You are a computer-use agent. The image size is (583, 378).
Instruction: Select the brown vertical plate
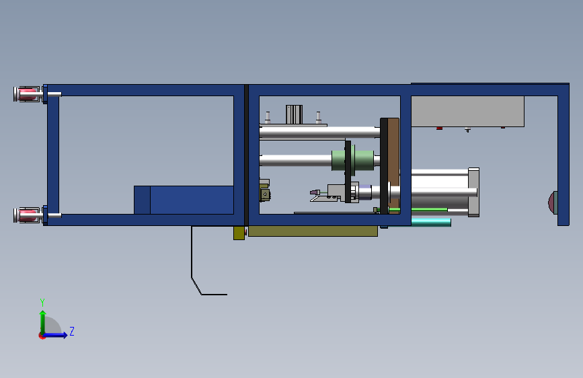point(393,165)
